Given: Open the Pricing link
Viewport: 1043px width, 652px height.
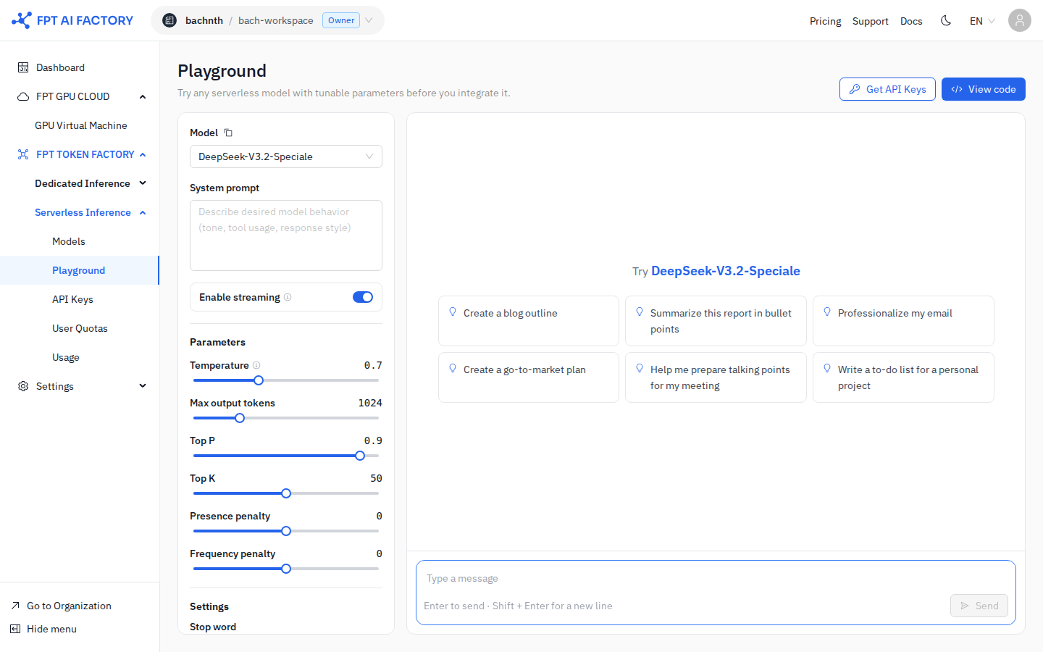Looking at the screenshot, I should [x=825, y=21].
